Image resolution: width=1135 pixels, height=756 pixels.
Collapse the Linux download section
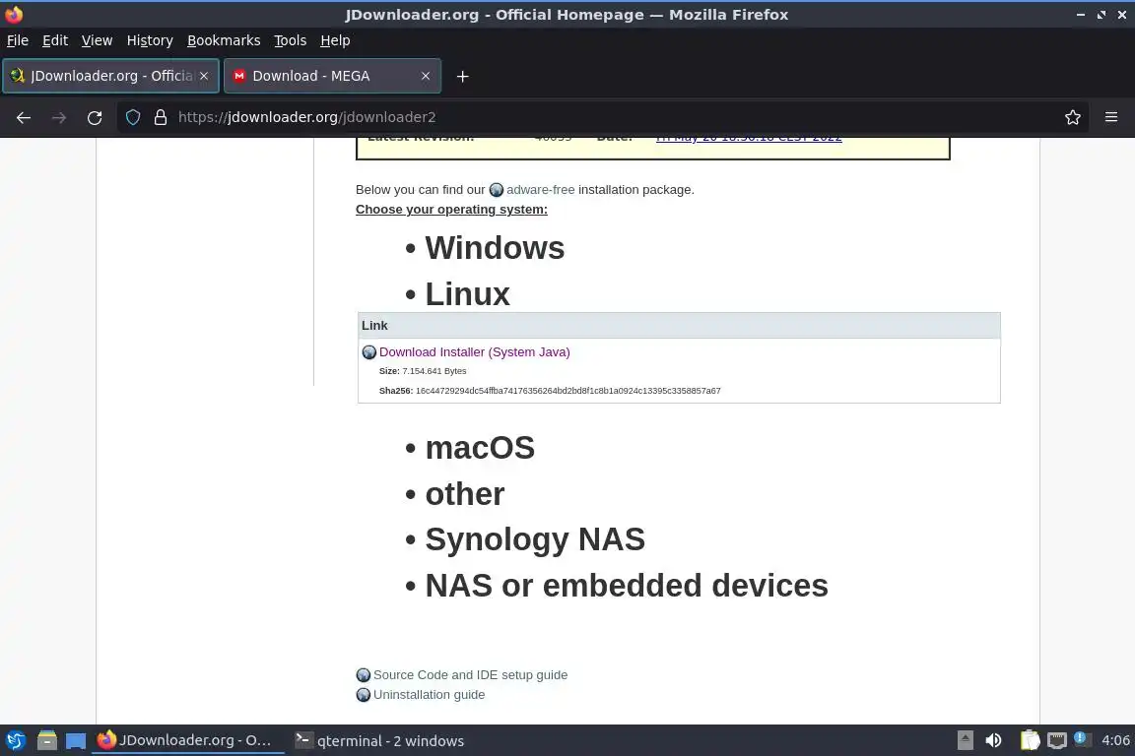click(x=468, y=294)
